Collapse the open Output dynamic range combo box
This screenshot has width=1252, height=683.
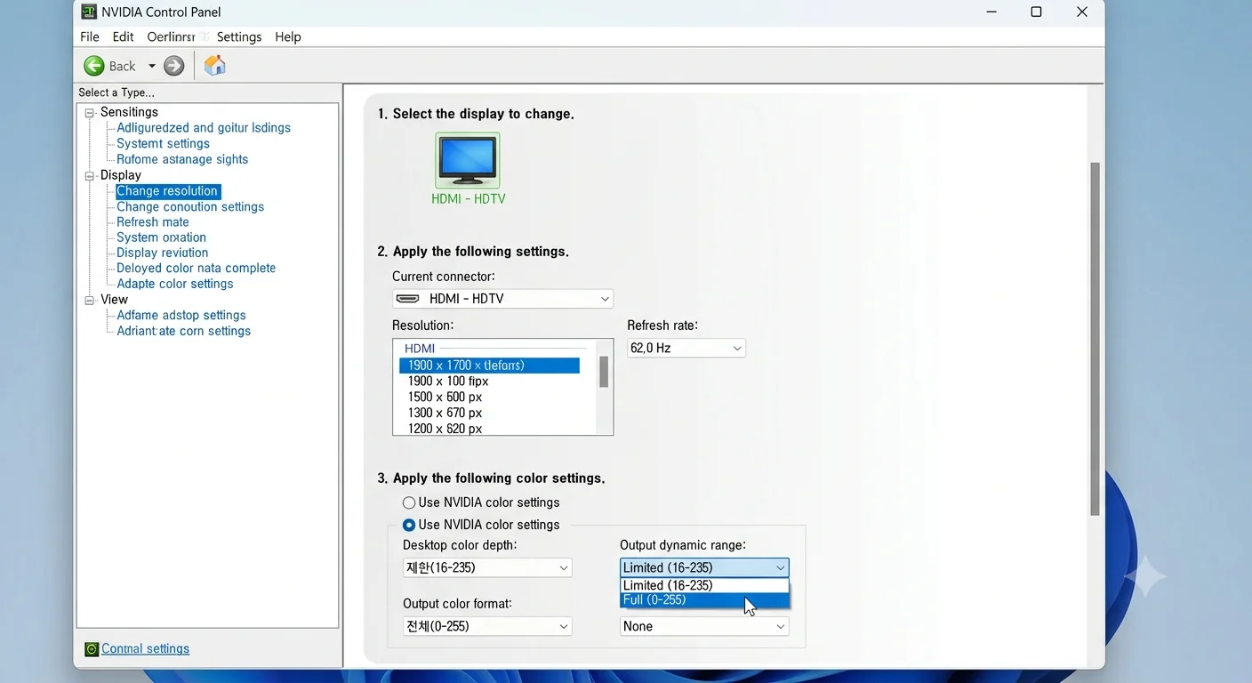[704, 567]
